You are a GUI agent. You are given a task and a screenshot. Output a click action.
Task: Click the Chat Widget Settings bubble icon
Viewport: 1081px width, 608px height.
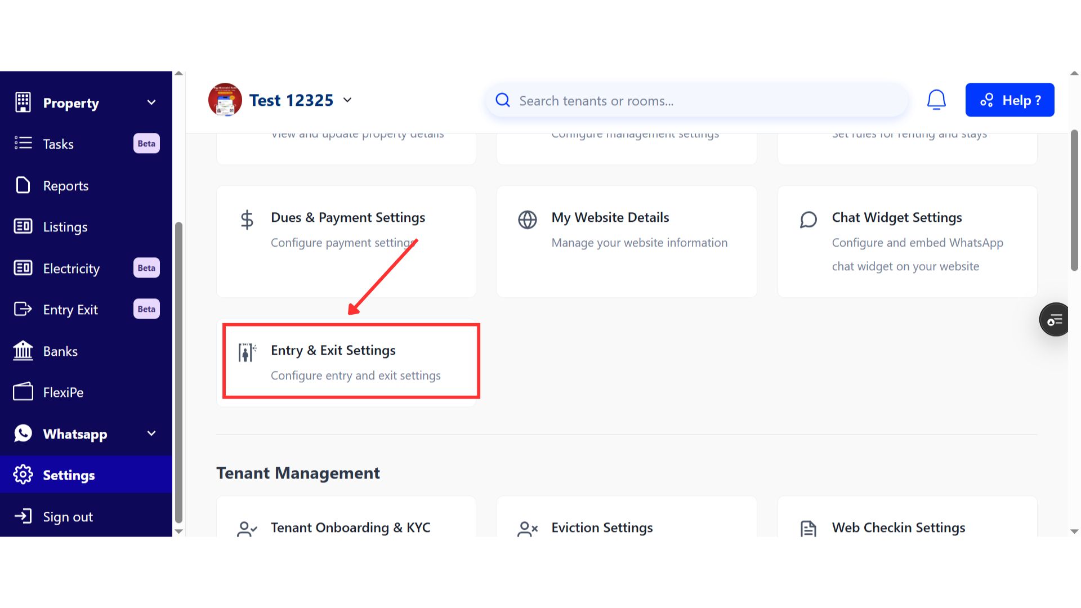(808, 220)
